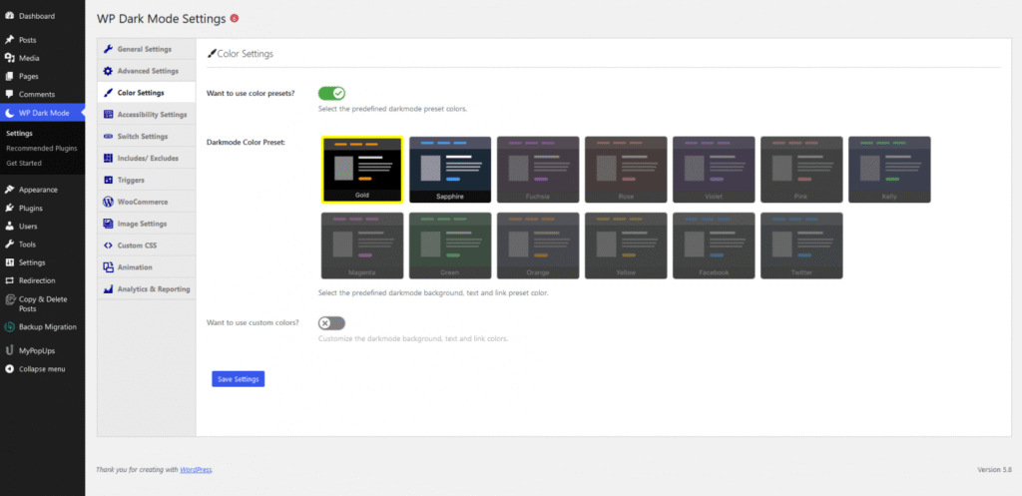Click the Collapse menu arrow icon
Screen dimensions: 1022x496
(x=9, y=369)
